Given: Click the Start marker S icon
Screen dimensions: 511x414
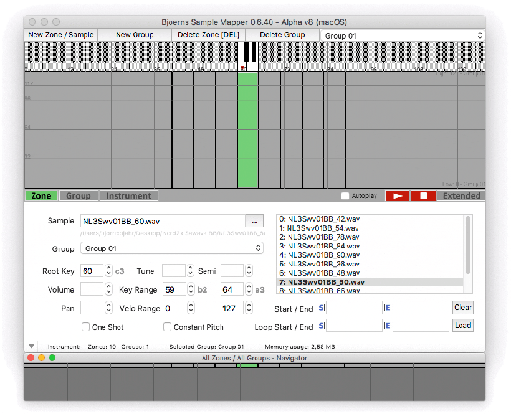Looking at the screenshot, I should (321, 308).
